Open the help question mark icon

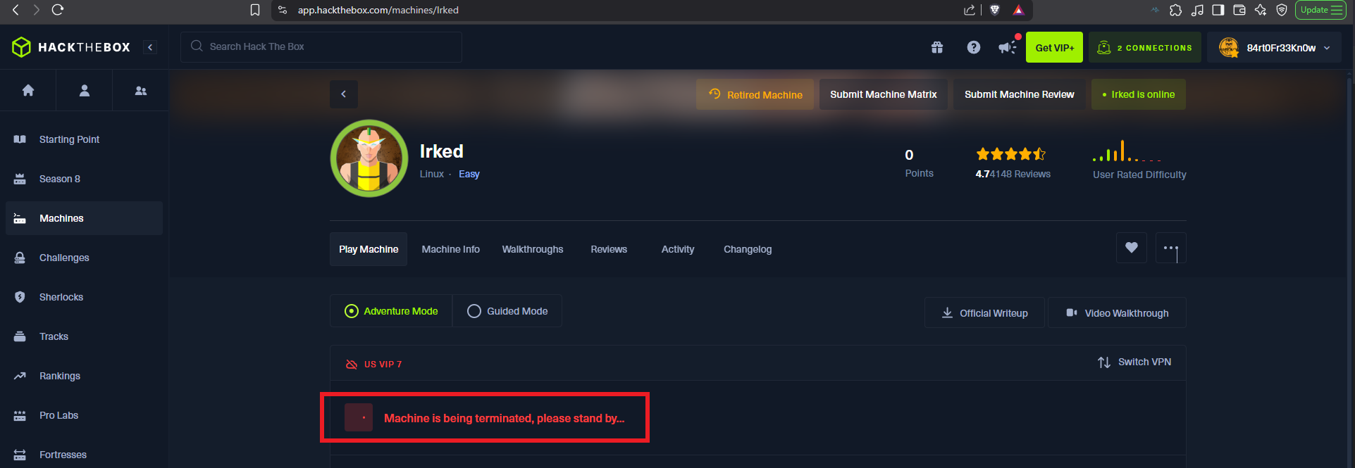974,47
